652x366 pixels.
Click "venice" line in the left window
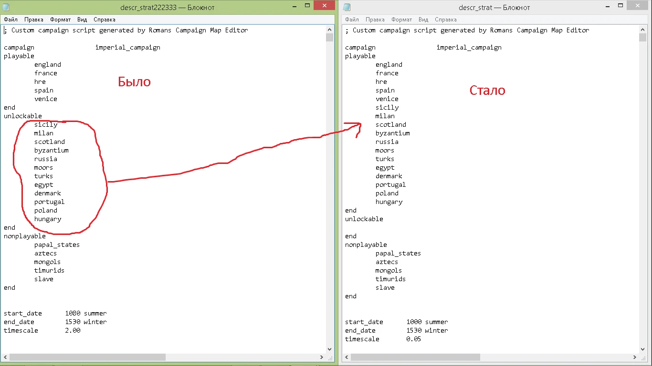(46, 99)
